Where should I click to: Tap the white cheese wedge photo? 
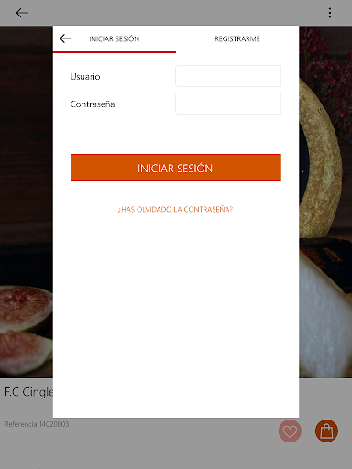[325, 314]
